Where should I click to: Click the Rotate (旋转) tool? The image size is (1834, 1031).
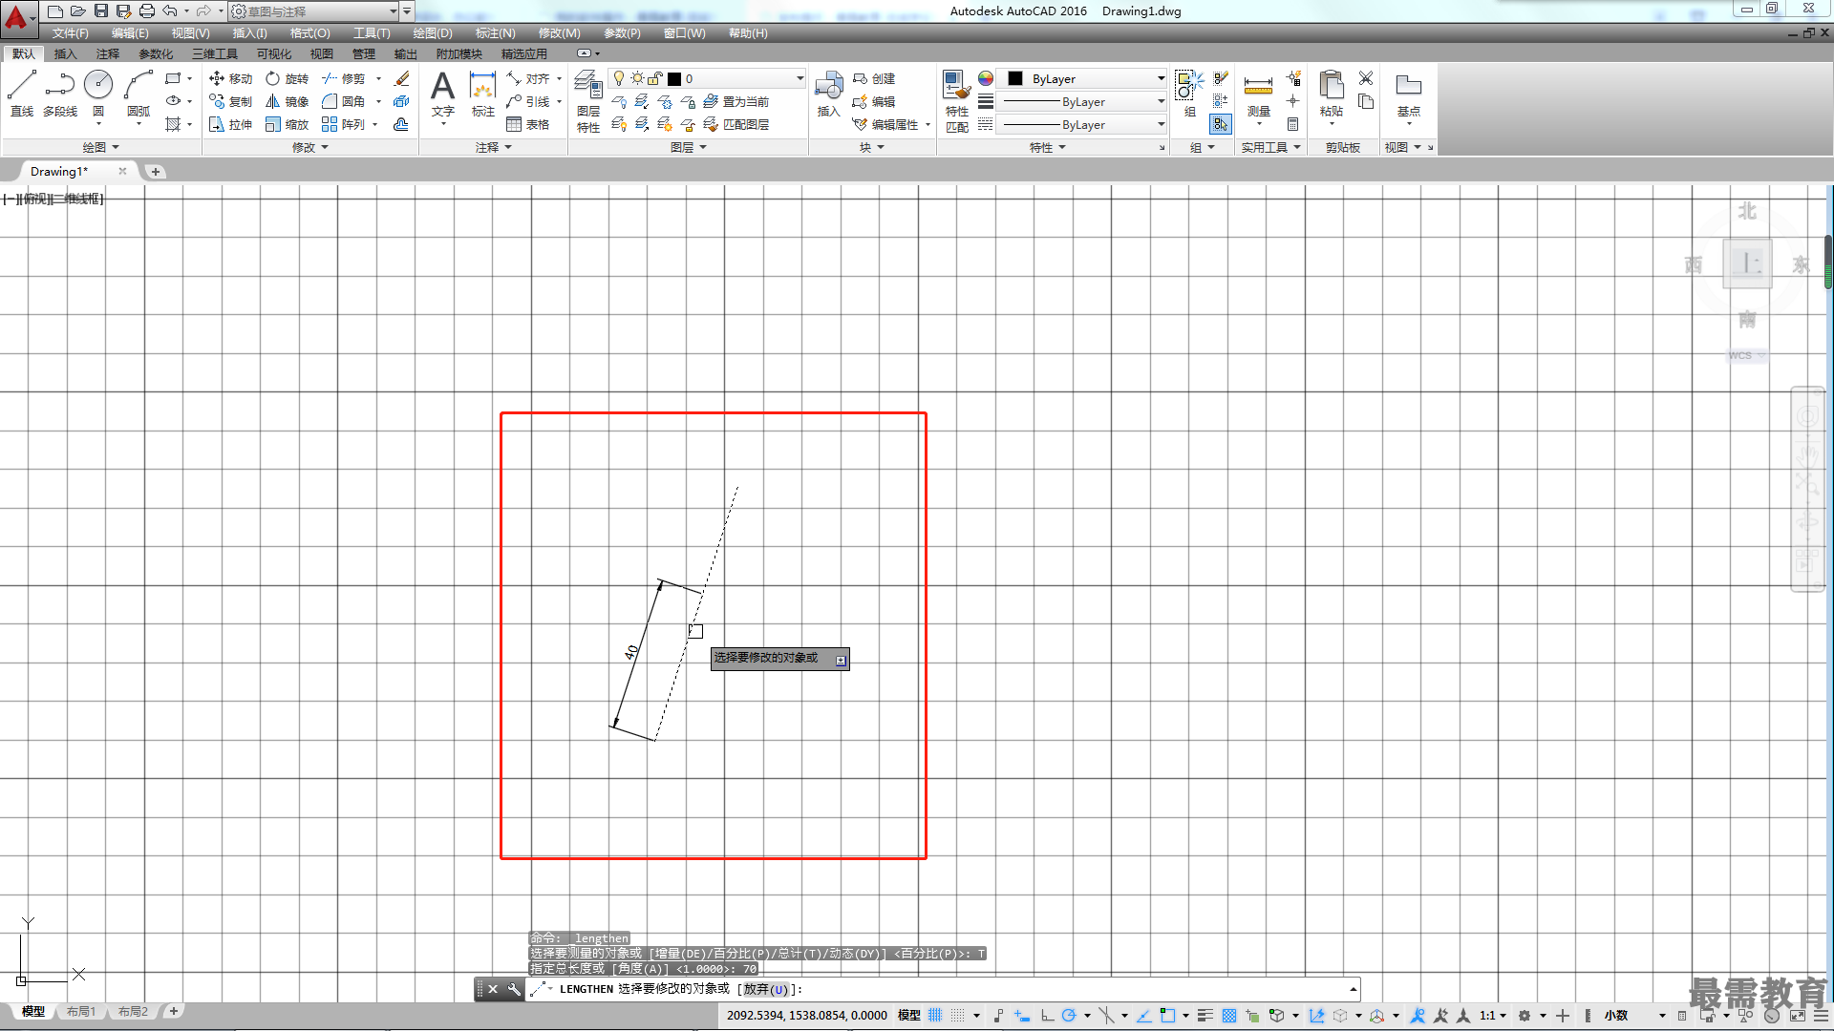[x=288, y=78]
